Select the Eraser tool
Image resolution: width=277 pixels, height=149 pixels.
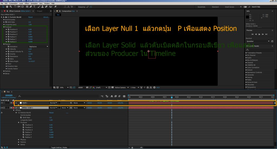tap(46, 6)
